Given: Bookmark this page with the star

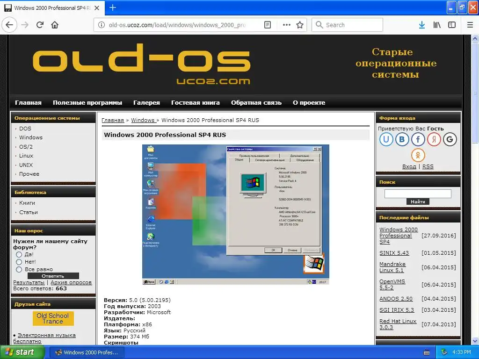Looking at the screenshot, I should [x=300, y=25].
